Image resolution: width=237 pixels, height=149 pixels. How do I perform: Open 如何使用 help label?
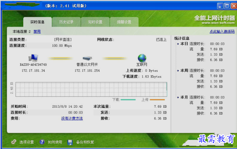pos(55,142)
